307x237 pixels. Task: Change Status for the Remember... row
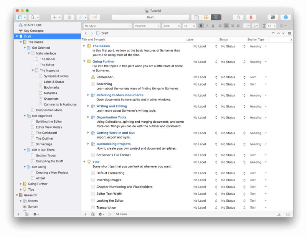pyautogui.click(x=233, y=77)
